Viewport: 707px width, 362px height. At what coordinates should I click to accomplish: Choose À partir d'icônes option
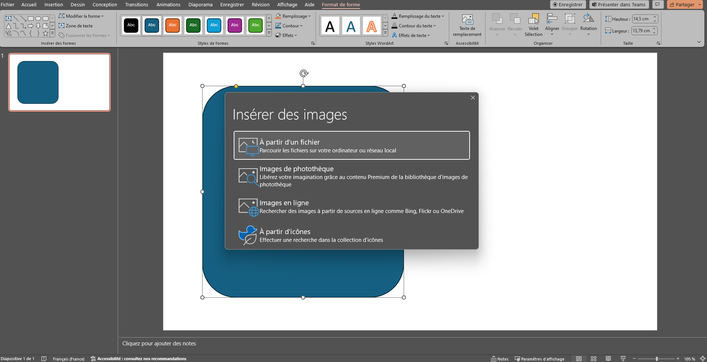[x=352, y=236]
